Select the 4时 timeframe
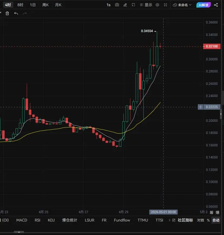The height and width of the screenshot is (235, 224). 8,5
